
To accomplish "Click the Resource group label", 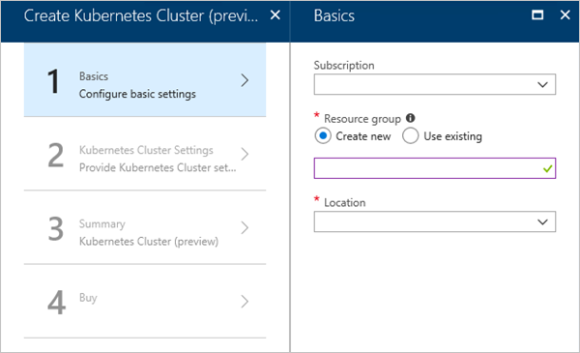I will pyautogui.click(x=362, y=119).
